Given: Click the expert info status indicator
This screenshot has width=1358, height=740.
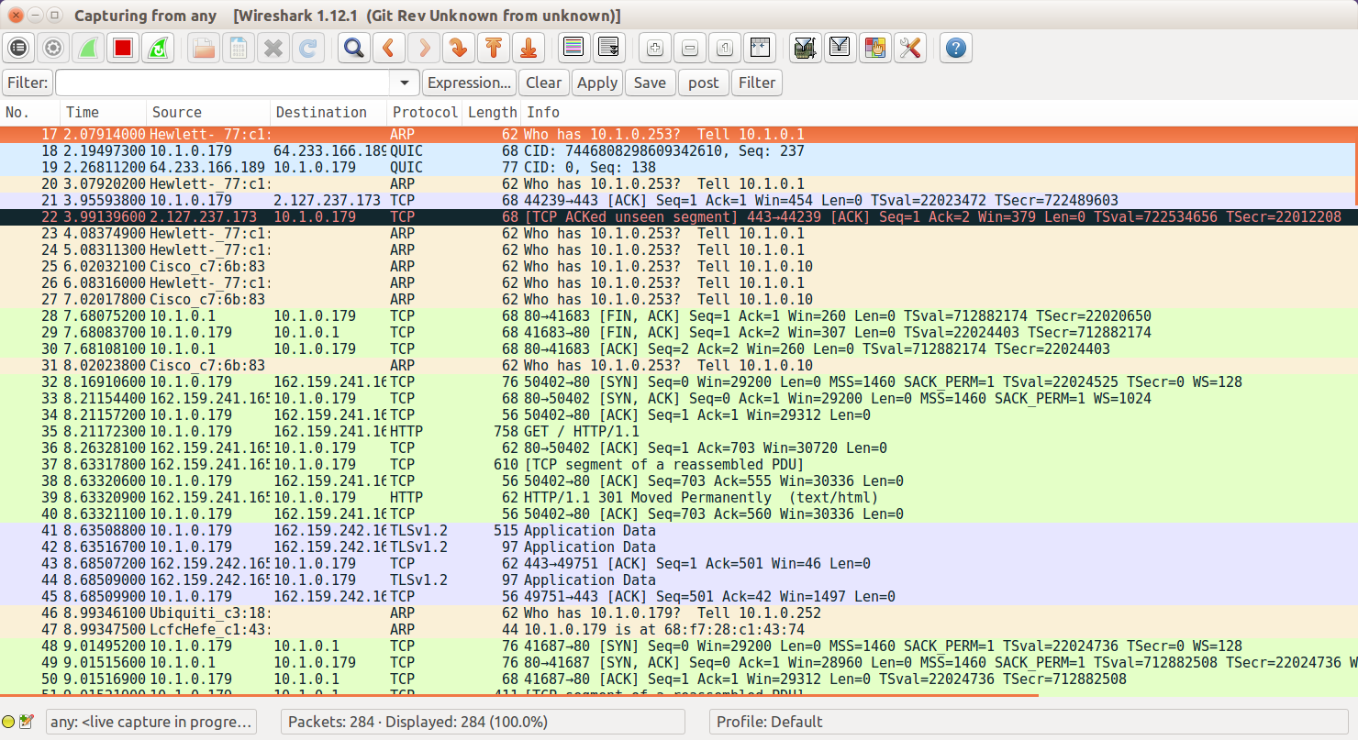Looking at the screenshot, I should click(9, 722).
